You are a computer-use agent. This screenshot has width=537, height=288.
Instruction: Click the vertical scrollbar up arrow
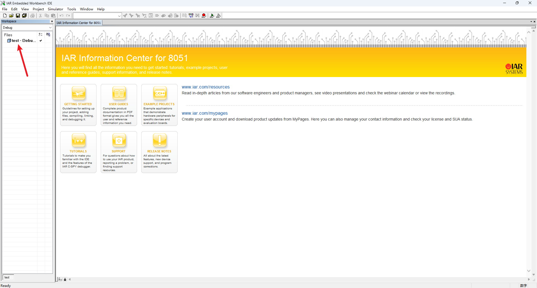coord(534,31)
